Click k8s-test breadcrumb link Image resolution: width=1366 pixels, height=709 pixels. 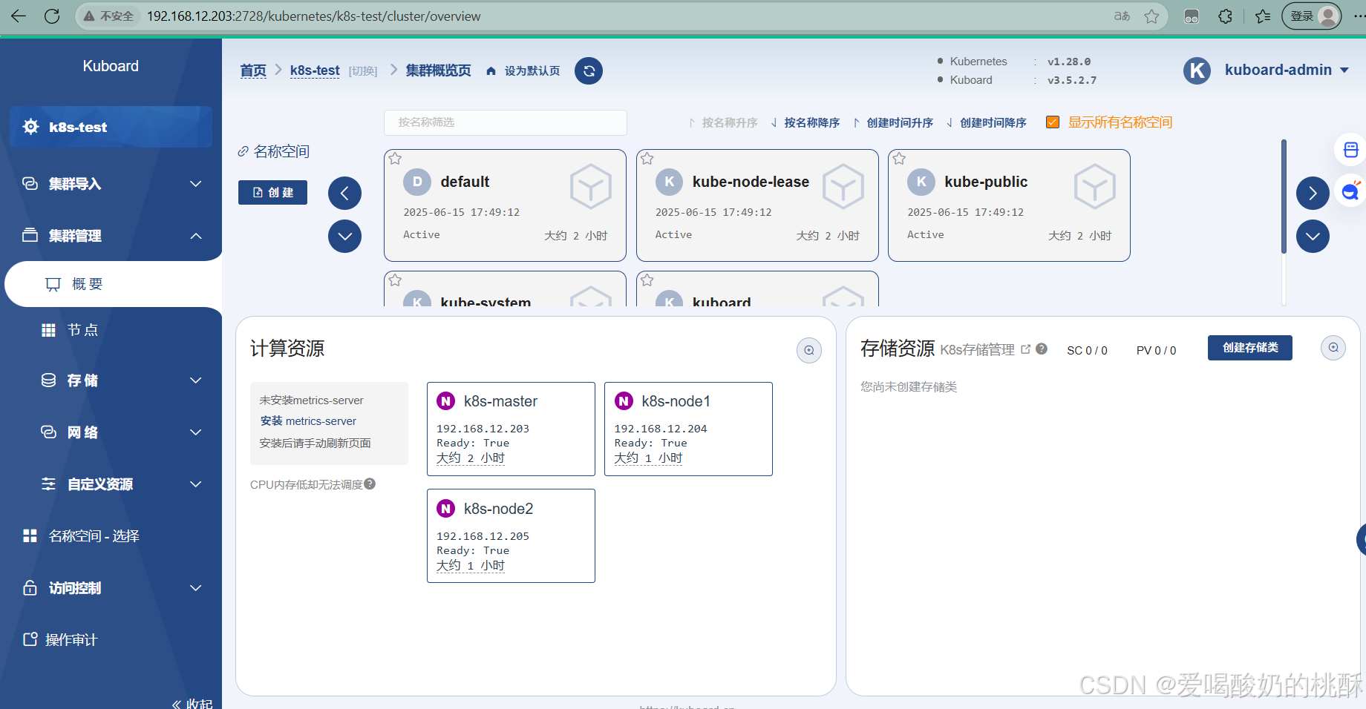pyautogui.click(x=315, y=70)
